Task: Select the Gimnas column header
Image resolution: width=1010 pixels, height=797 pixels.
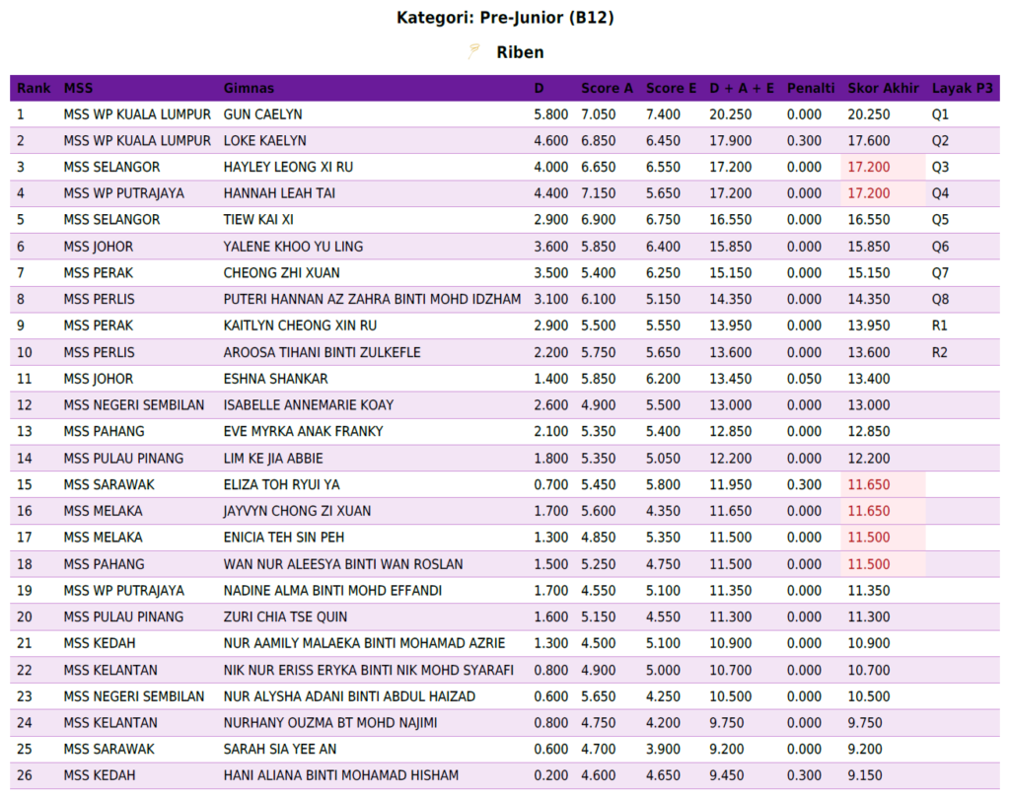Action: pyautogui.click(x=249, y=89)
